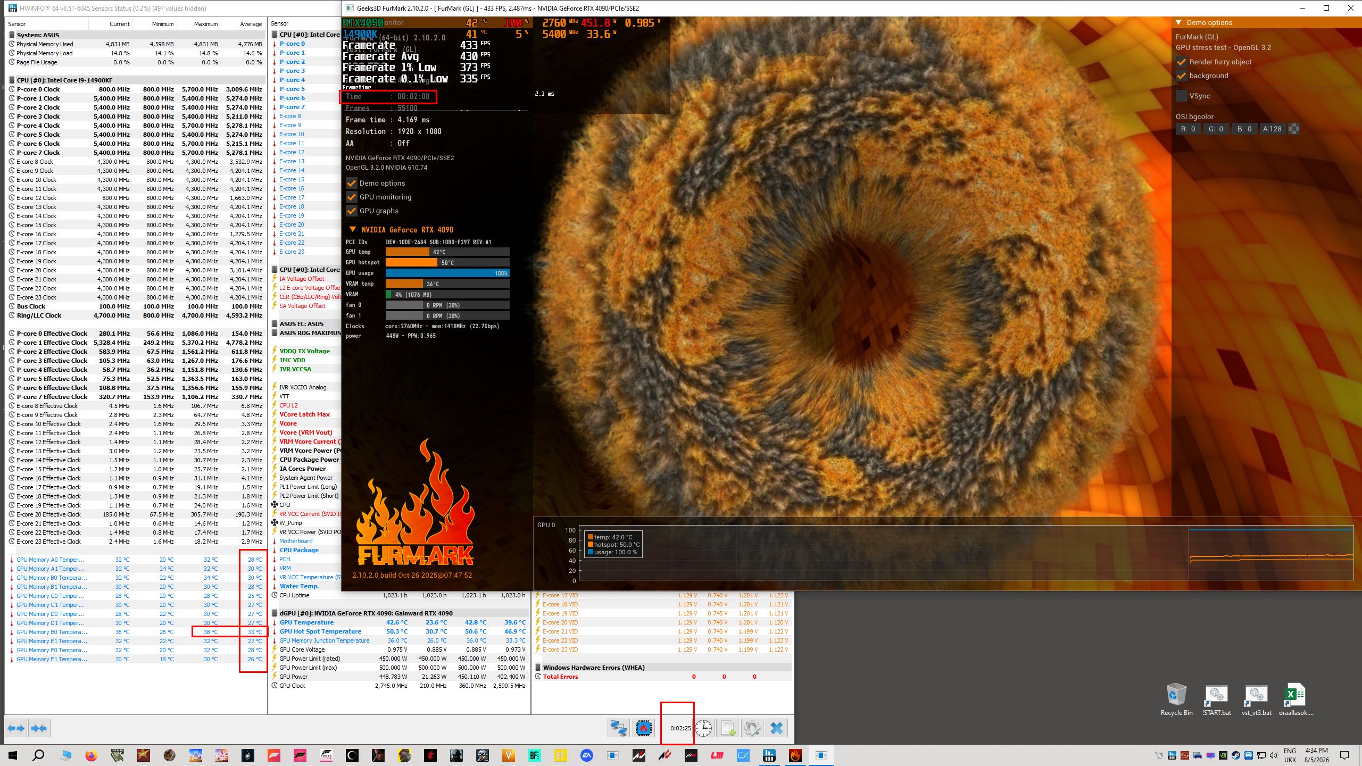The height and width of the screenshot is (766, 1362).
Task: Click the Maximum column header in HWiNFO
Action: tap(198, 24)
